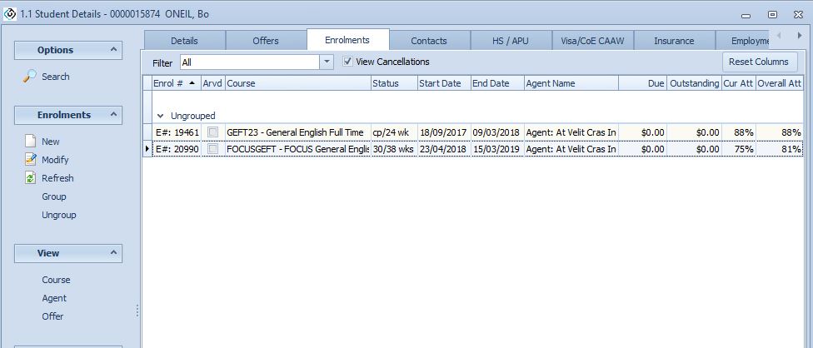Click the application logo in title bar

9,13
